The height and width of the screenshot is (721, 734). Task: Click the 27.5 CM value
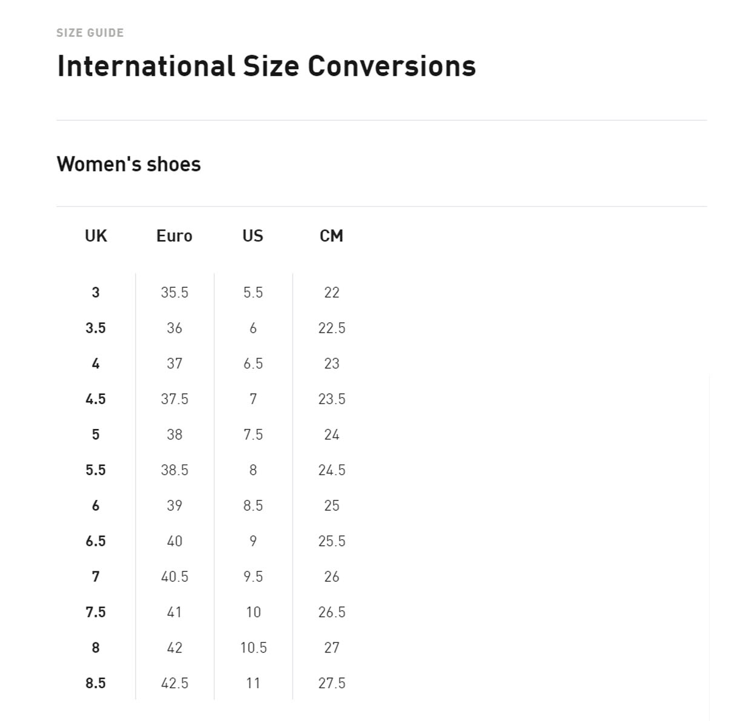pyautogui.click(x=332, y=683)
